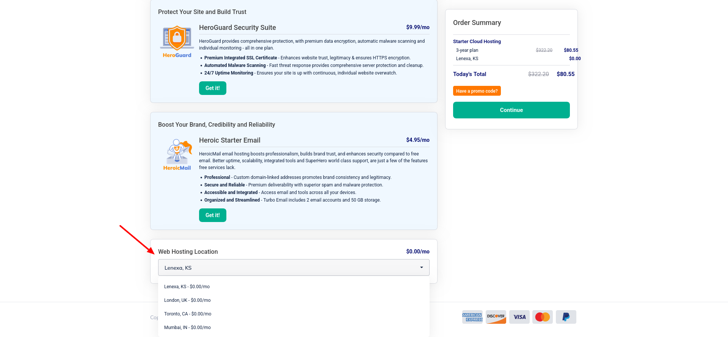Choose Toronto, CA - $0.00/mo option
The image size is (728, 337).
294,314
